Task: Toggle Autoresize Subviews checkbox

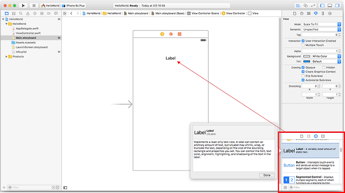Action: (x=303, y=80)
